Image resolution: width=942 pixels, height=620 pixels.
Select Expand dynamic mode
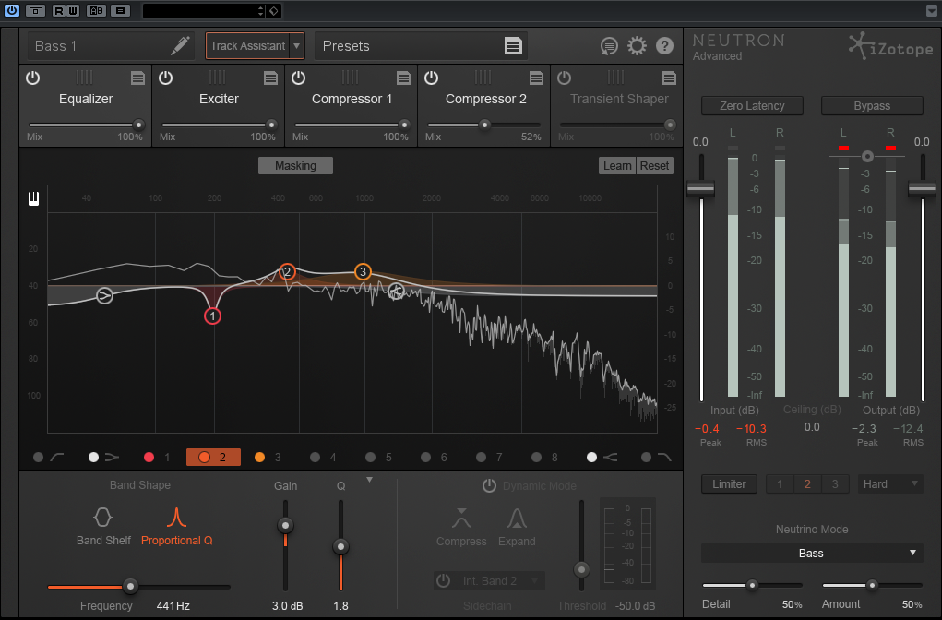[517, 527]
